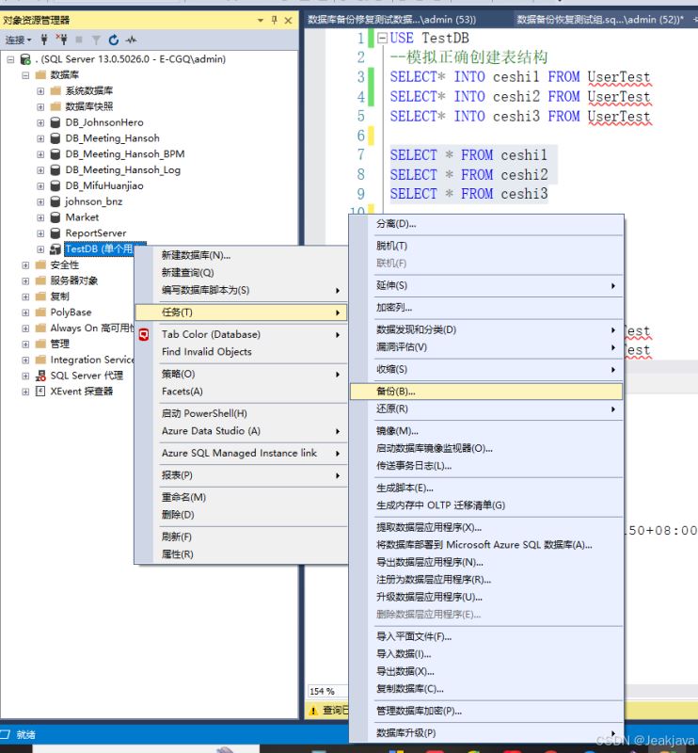This screenshot has width=698, height=753.
Task: Click the connect object explorer plug icon
Action: pos(44,40)
